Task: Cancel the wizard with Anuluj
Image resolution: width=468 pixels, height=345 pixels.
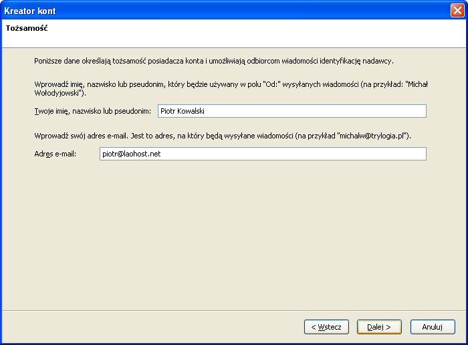Action: point(433,327)
